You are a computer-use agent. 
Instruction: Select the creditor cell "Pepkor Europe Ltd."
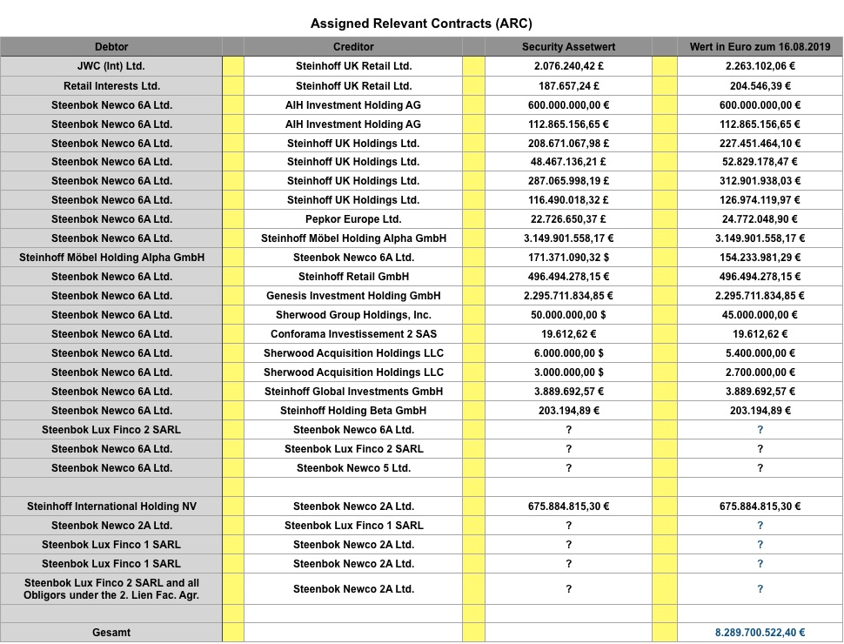click(352, 219)
